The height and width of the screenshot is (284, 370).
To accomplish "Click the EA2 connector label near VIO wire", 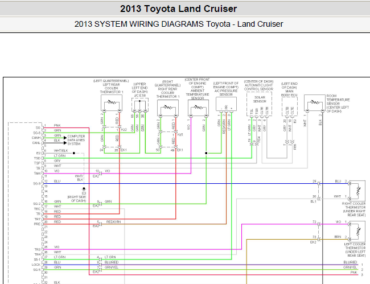I will click(96, 176).
